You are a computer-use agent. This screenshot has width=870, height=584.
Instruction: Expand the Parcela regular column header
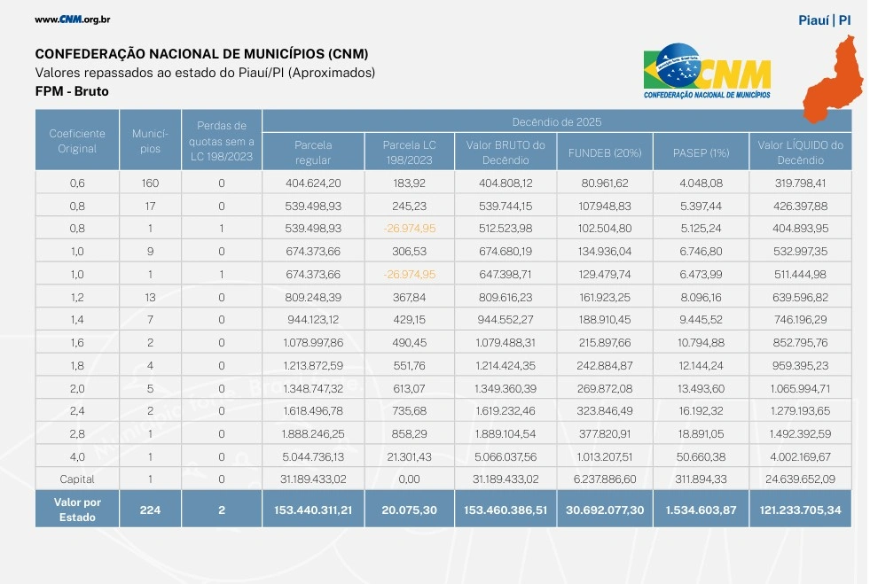pos(313,151)
